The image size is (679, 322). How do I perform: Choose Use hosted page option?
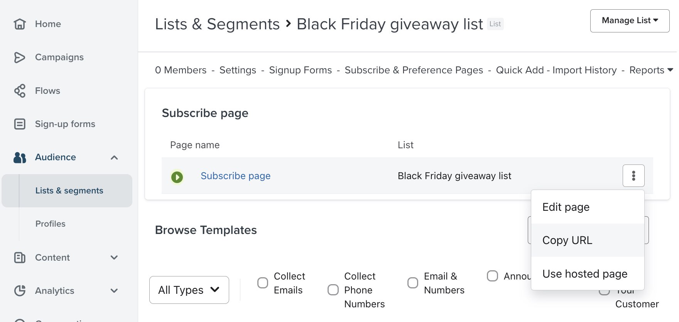584,274
